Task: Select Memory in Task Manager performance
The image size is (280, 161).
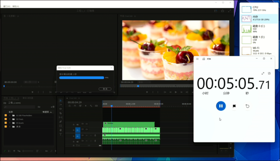Action: click(x=259, y=19)
